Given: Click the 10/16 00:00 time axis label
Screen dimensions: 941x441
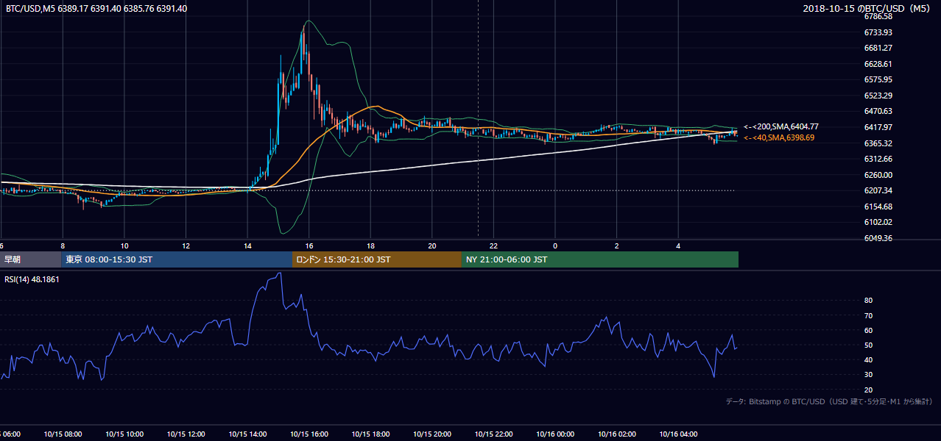Looking at the screenshot, I should pyautogui.click(x=555, y=434).
